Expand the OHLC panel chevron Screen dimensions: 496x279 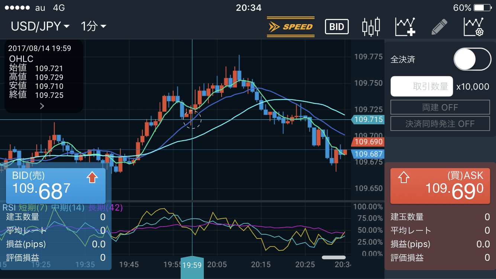point(42,106)
